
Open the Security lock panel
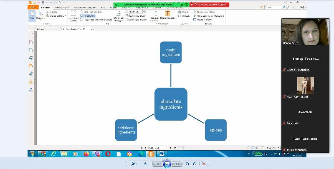(x=31, y=81)
